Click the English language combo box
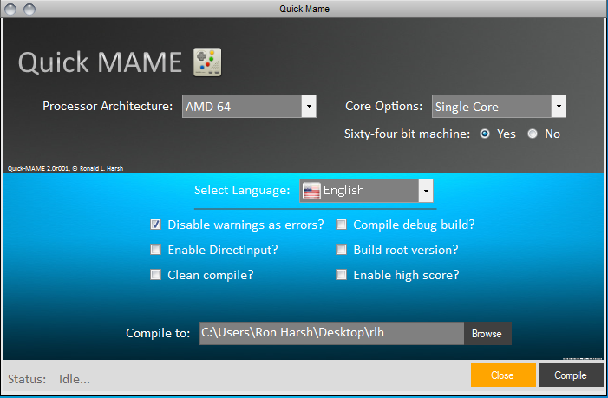Viewport: 608px width, 398px height. tap(366, 191)
